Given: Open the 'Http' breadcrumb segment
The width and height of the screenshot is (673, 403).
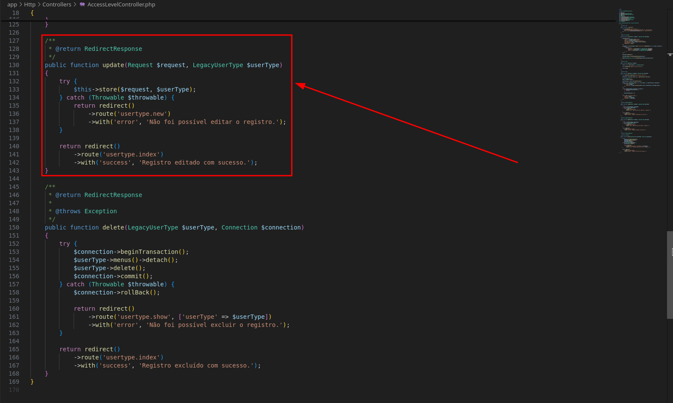Looking at the screenshot, I should coord(30,4).
